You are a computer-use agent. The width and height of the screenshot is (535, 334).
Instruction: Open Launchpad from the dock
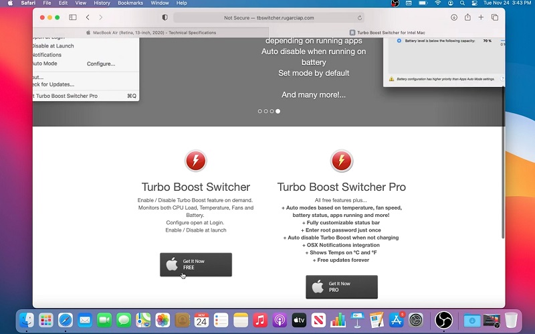tap(46, 321)
